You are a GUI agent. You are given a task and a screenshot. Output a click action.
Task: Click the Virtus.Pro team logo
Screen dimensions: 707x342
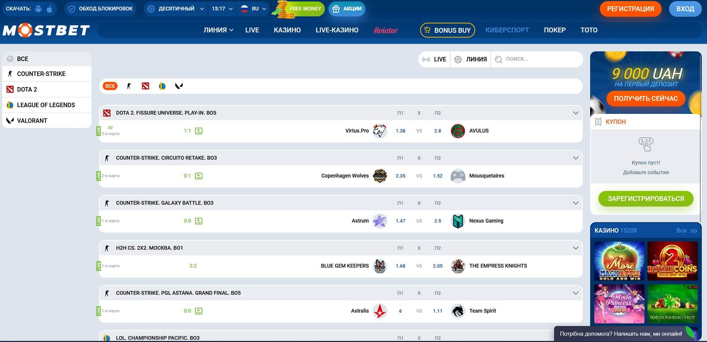[380, 131]
